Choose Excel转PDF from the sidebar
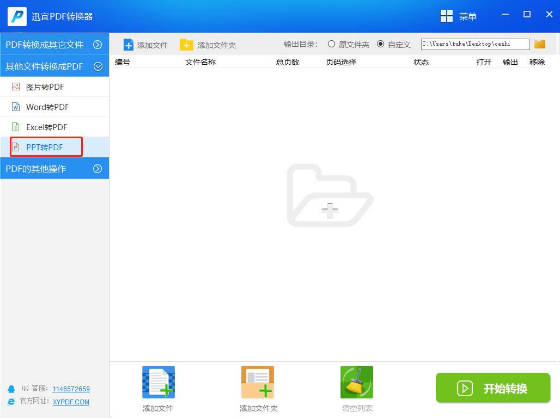The image size is (560, 418). [54, 127]
